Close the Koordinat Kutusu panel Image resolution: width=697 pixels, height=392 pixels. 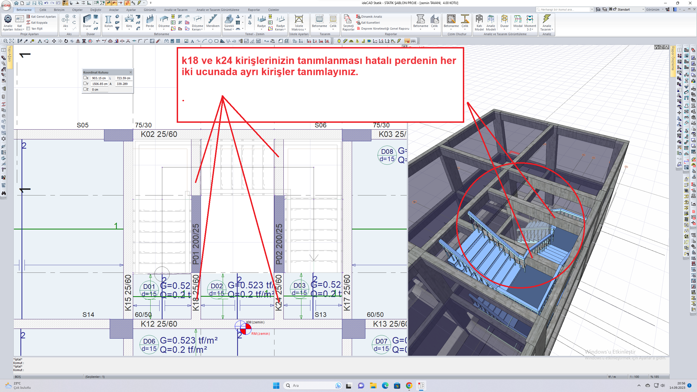[131, 72]
